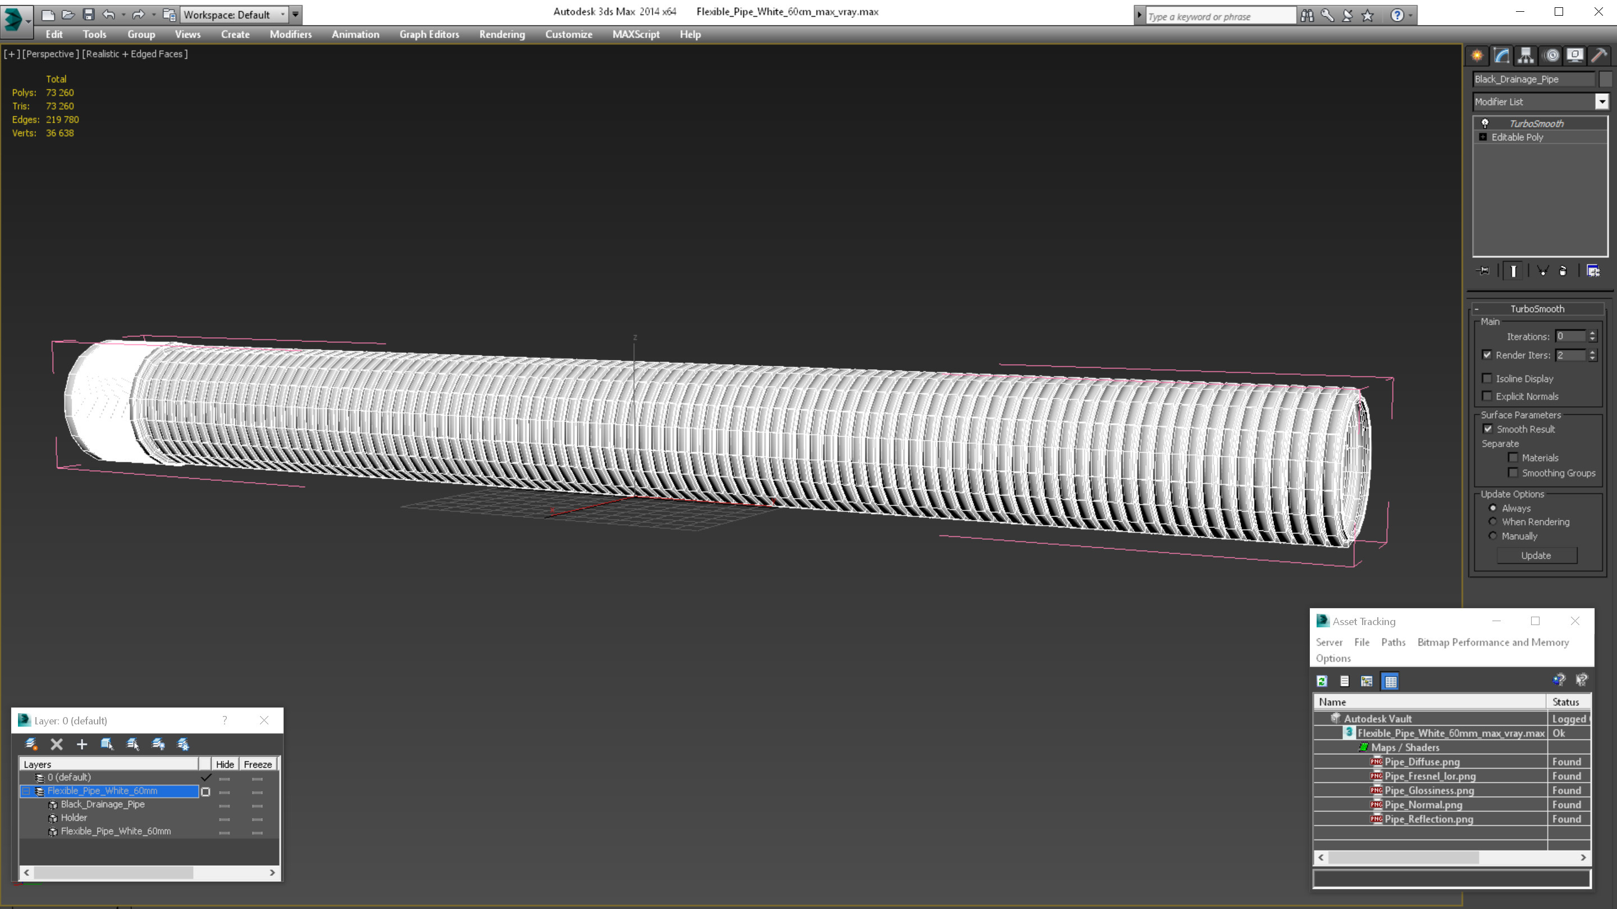Click the object color swatch beside name
1617x909 pixels.
click(x=1605, y=79)
